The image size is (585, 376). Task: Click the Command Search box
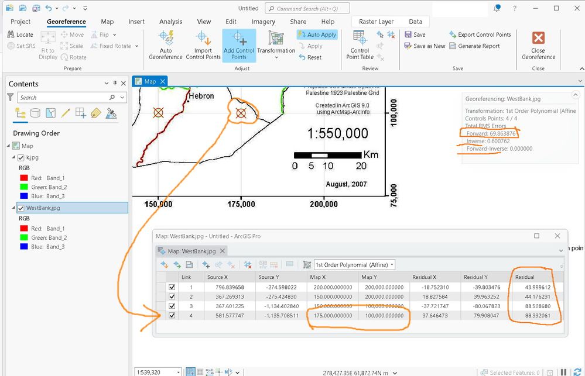307,8
